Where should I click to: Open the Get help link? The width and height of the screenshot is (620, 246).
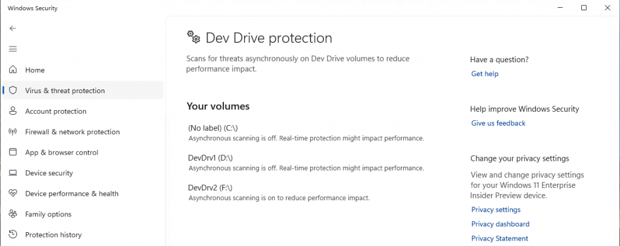pos(485,74)
